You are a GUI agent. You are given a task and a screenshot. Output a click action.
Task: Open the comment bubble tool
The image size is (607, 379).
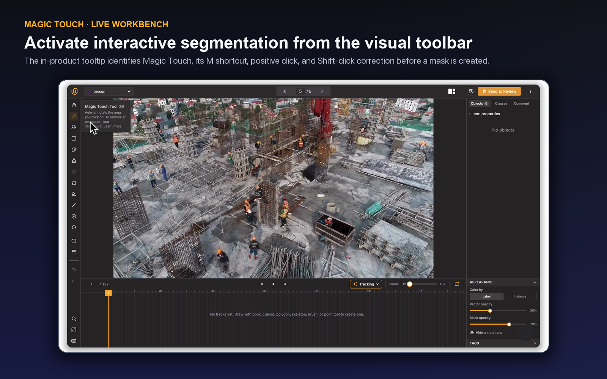pos(74,241)
